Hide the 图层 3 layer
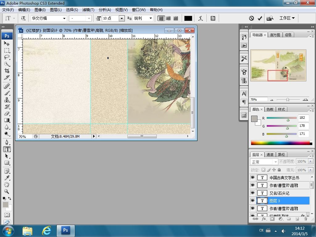This screenshot has height=237, width=316. tap(252, 201)
